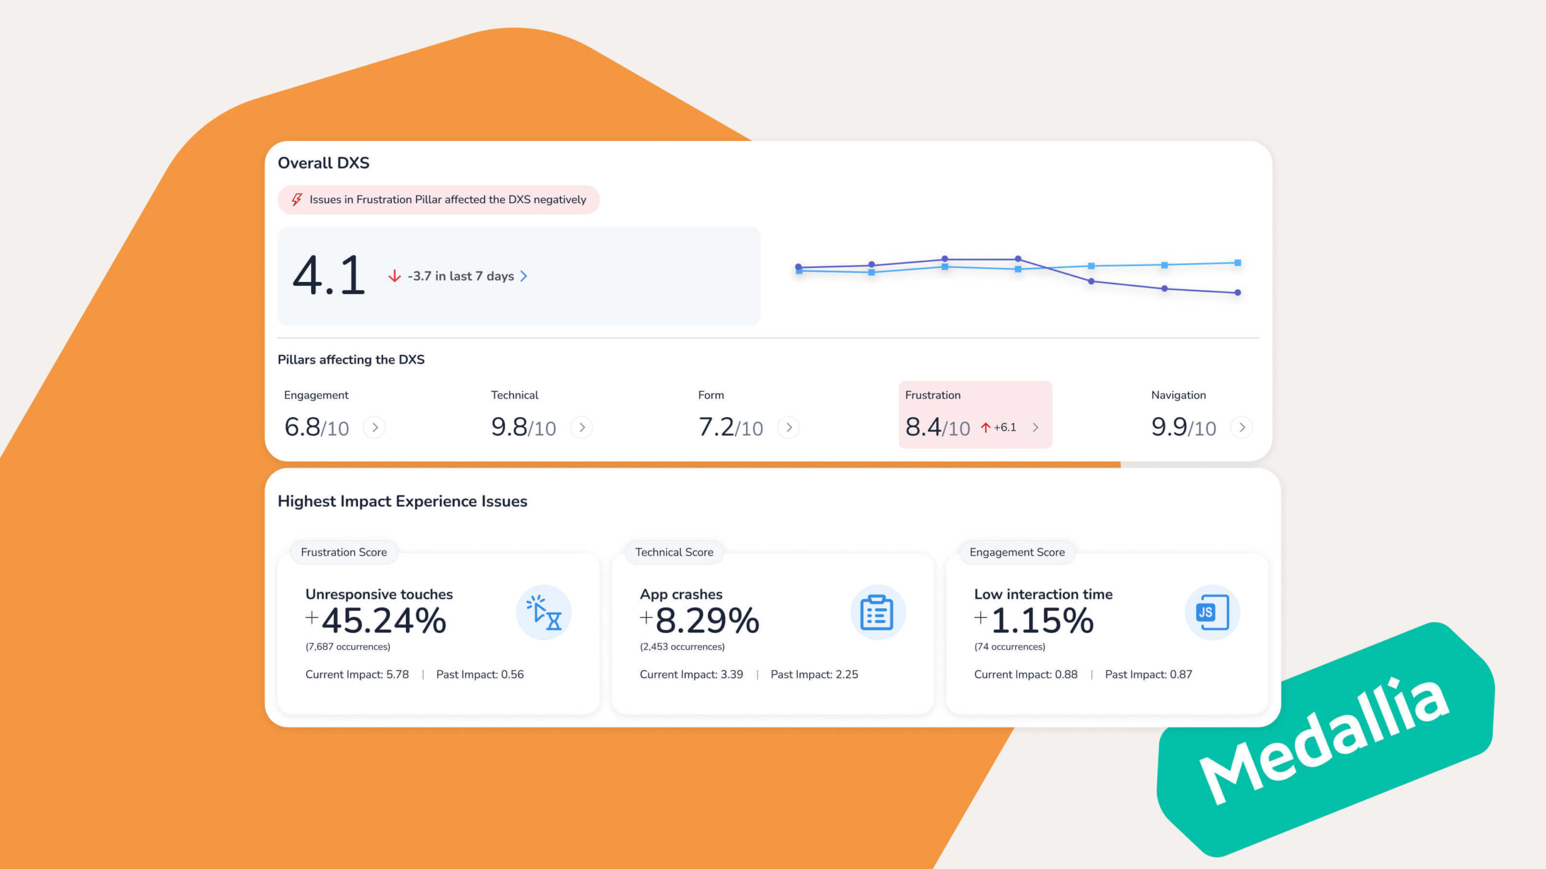Image resolution: width=1546 pixels, height=869 pixels.
Task: Select the Technical Score tab label
Action: click(x=674, y=552)
